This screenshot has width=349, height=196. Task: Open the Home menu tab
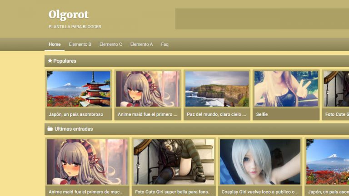click(55, 44)
